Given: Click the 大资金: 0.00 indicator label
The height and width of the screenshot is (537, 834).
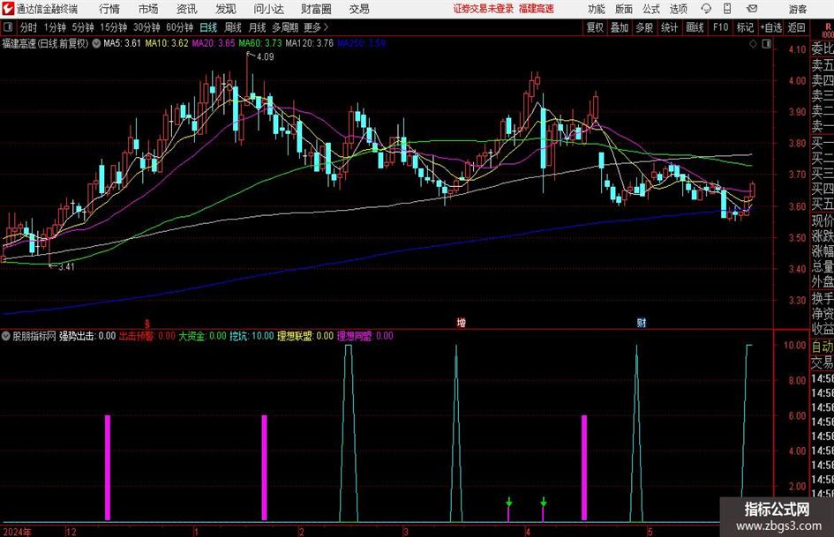Looking at the screenshot, I should click(x=202, y=336).
